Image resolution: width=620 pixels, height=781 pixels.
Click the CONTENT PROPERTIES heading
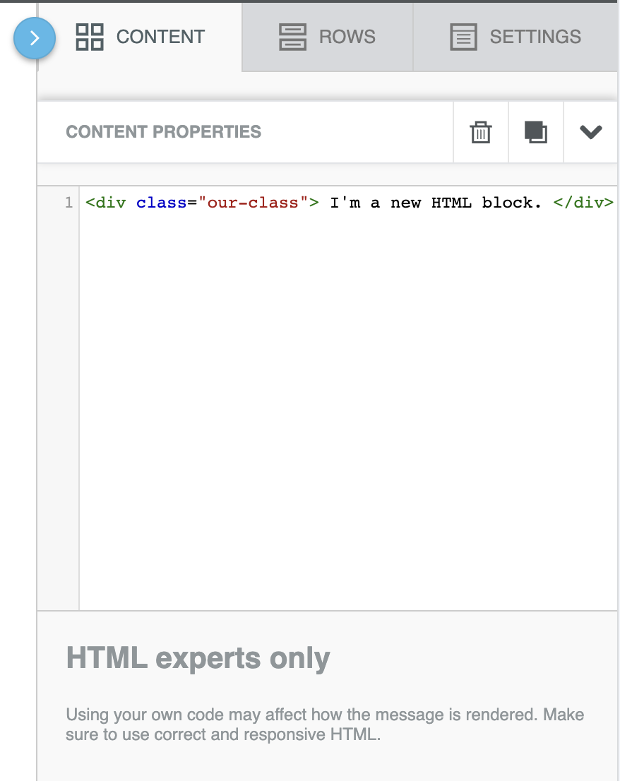(163, 131)
